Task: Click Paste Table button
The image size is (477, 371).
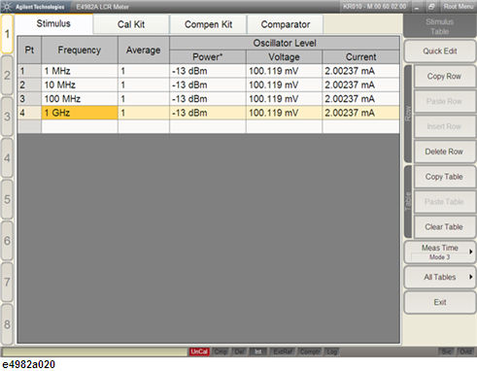Action: pyautogui.click(x=444, y=202)
